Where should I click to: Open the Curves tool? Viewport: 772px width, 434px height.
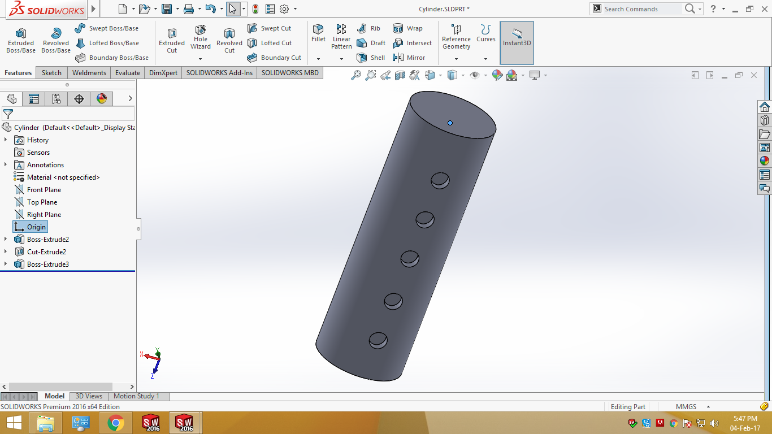click(x=485, y=33)
